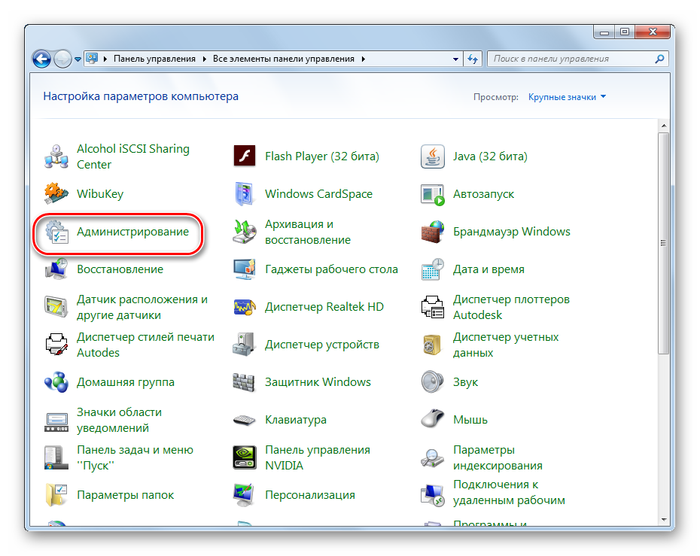Open the Панель управления NVIDIA icon
This screenshot has width=700, height=556.
pyautogui.click(x=245, y=457)
